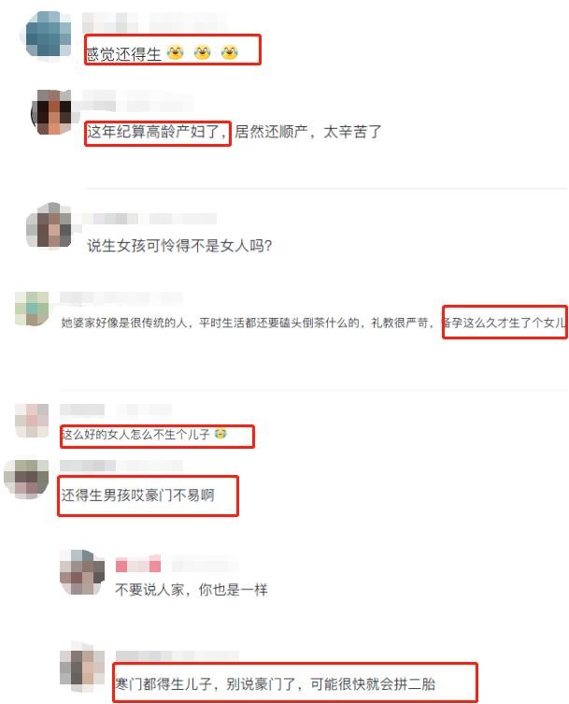Open avatar beside '还得生男孩' comment
This screenshot has width=569, height=704.
[26, 479]
